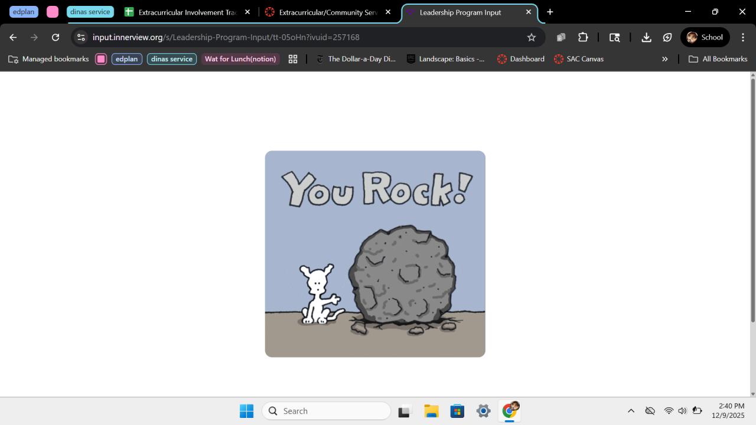Open the School profile button
Image resolution: width=756 pixels, height=425 pixels.
pyautogui.click(x=705, y=37)
